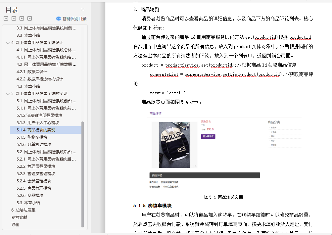This screenshot has height=235, width=332.
Task: Click the heading 2. 商品浏览
Action: click(x=146, y=10)
